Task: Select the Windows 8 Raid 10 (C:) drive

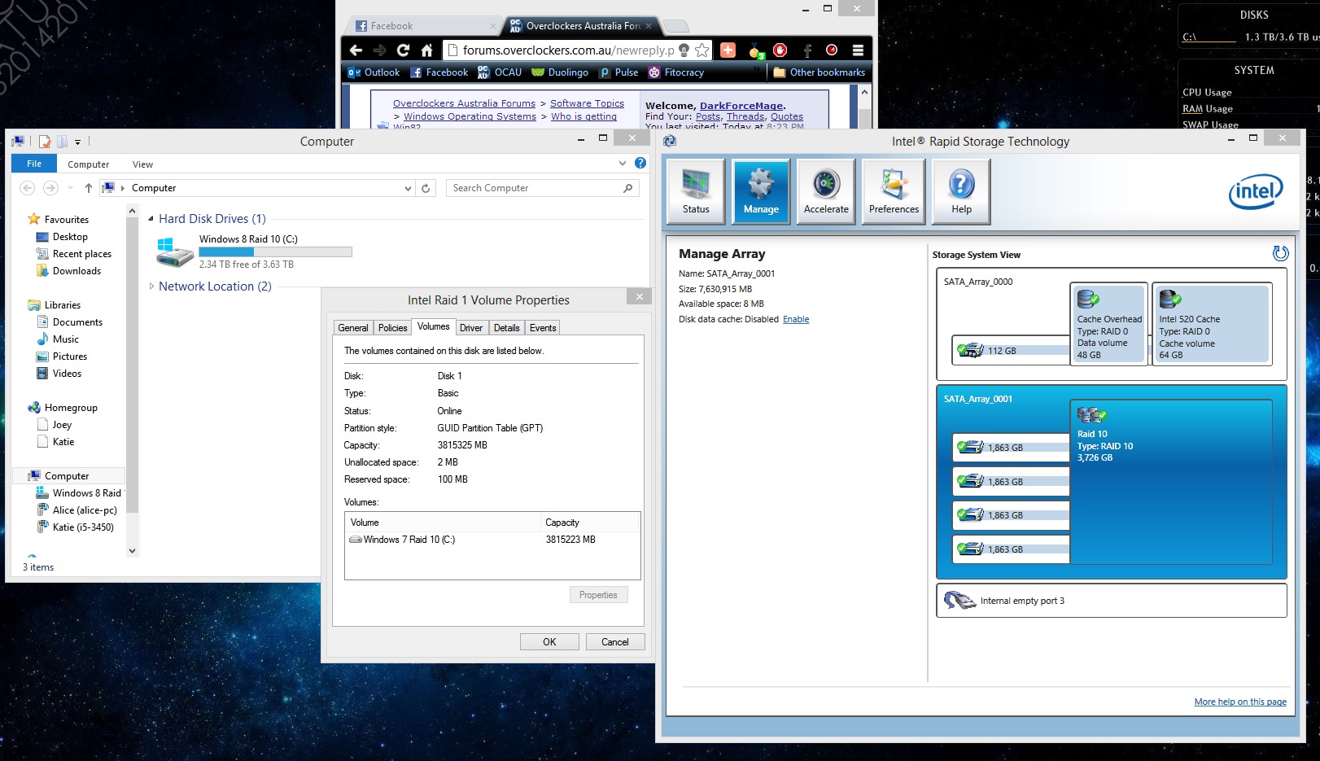Action: (x=254, y=251)
